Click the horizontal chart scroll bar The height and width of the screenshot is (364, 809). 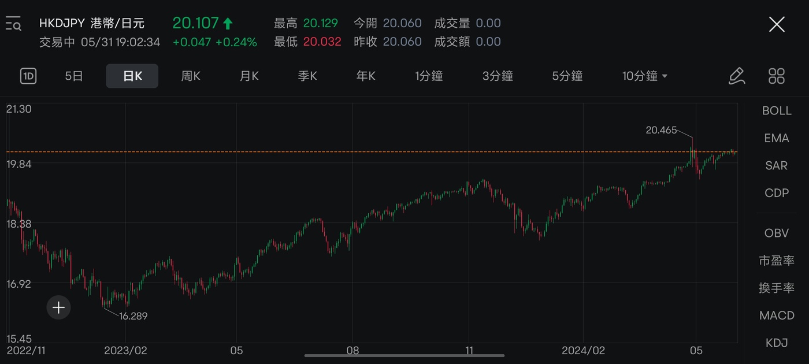(x=404, y=355)
